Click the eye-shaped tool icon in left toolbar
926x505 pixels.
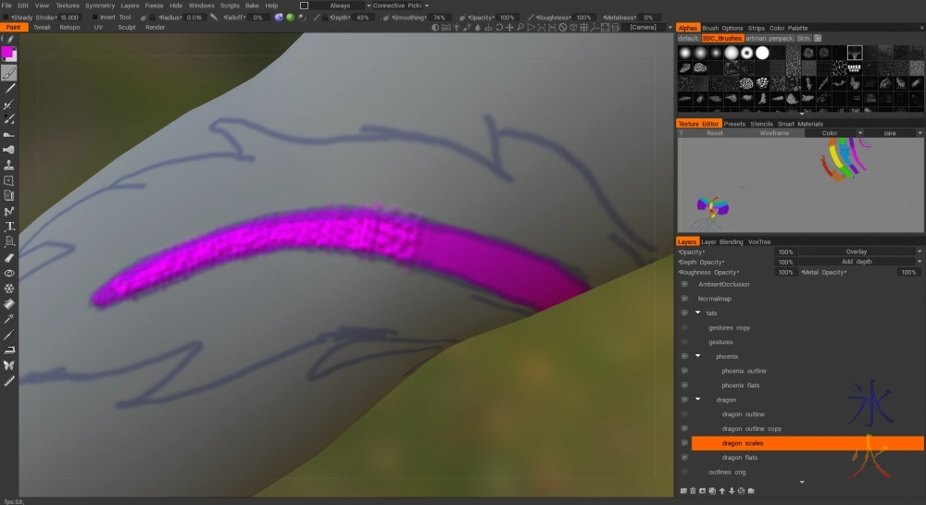9,274
